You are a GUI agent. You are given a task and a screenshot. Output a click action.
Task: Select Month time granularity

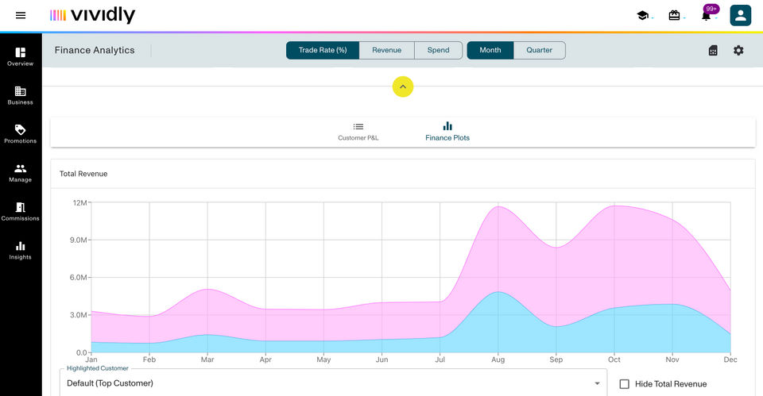pyautogui.click(x=490, y=50)
